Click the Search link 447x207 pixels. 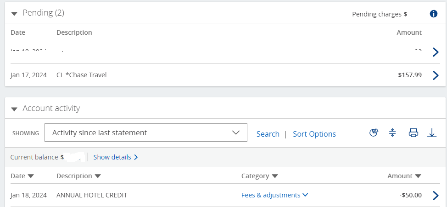[268, 134]
